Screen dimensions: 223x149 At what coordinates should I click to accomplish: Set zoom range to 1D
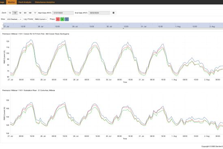(10, 13)
